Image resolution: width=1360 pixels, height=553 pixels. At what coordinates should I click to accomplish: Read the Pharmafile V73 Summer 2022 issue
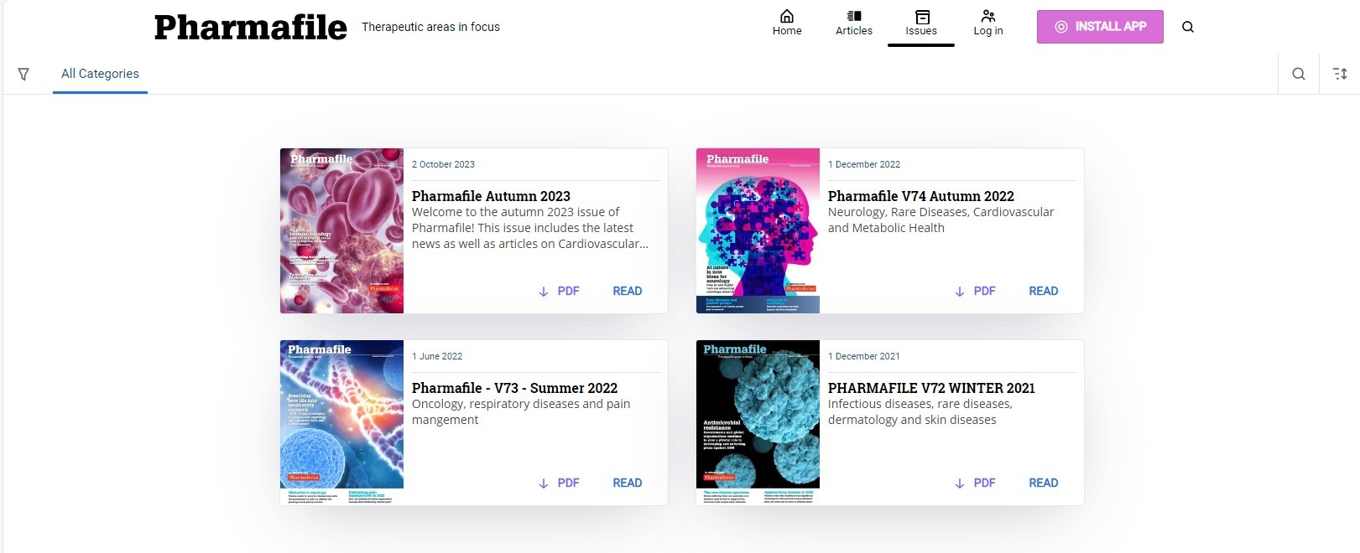click(x=627, y=483)
